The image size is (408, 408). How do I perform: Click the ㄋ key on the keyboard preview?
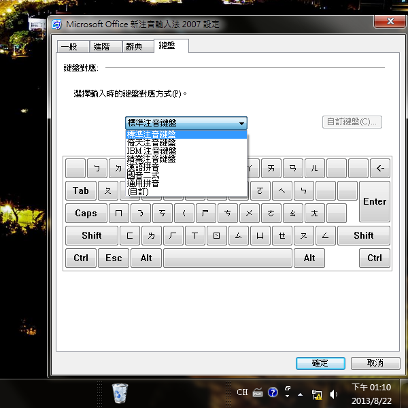tap(141, 213)
